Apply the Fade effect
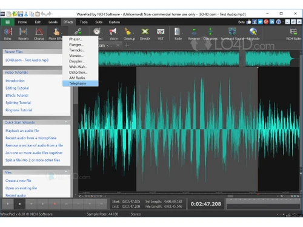Viewport: 303px width, 227px height. [x=178, y=34]
